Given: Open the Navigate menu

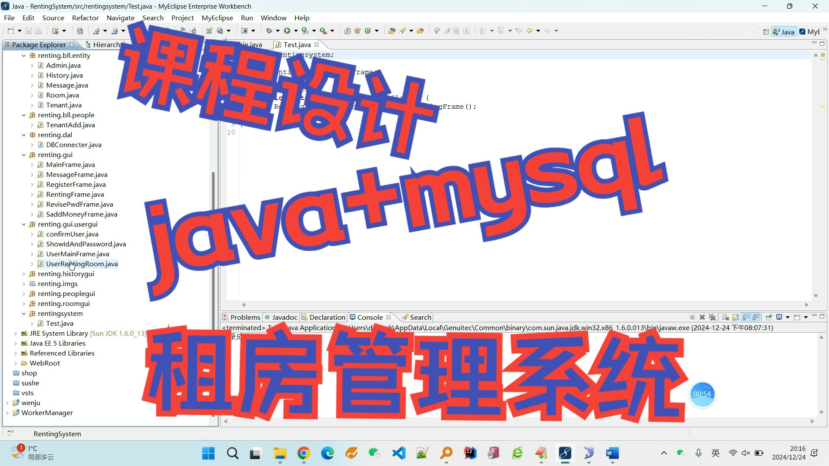Looking at the screenshot, I should point(120,18).
